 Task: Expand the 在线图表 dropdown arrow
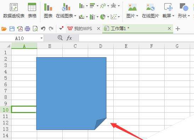coord(75,16)
